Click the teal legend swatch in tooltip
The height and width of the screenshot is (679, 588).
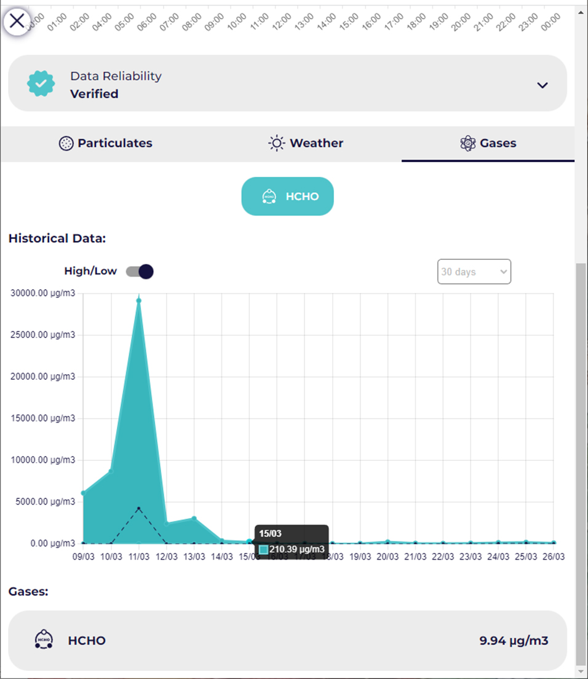[x=264, y=549]
